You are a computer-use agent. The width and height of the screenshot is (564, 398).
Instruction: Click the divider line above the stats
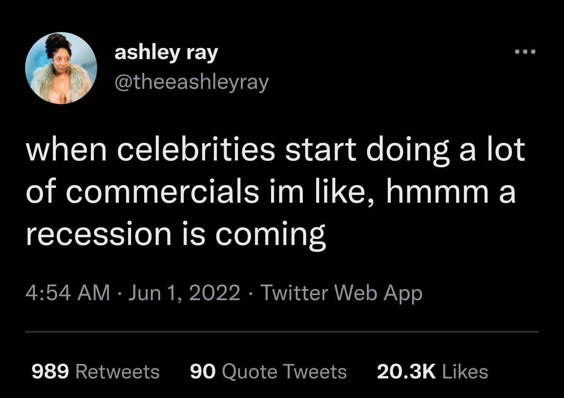coord(282,332)
